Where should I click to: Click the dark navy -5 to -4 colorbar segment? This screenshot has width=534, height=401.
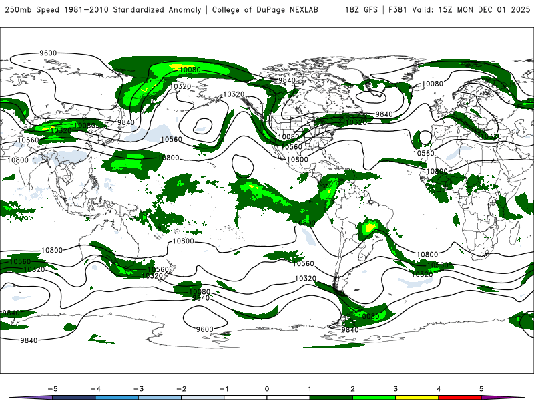74,398
